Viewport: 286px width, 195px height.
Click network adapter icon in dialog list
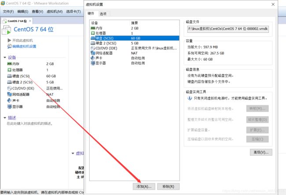(93, 53)
